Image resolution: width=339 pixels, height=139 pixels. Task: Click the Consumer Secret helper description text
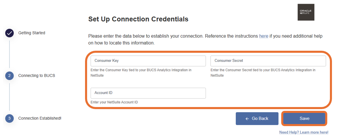[263, 72]
